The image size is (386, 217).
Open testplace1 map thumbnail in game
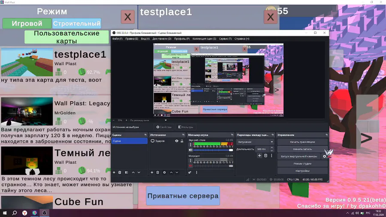[x=27, y=62]
